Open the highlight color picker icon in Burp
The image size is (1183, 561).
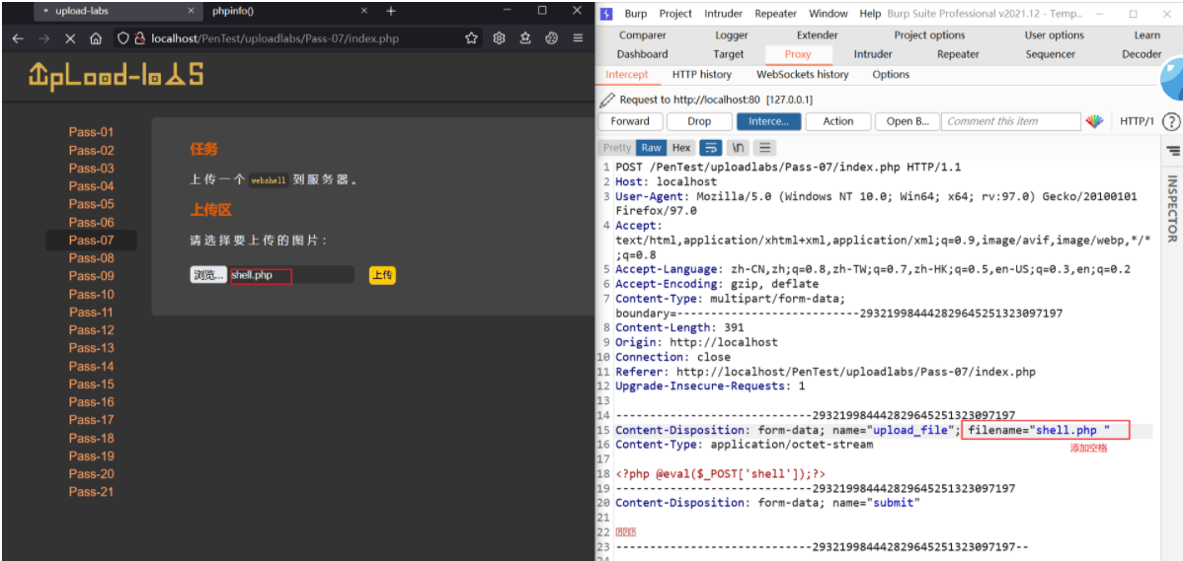coord(1094,121)
